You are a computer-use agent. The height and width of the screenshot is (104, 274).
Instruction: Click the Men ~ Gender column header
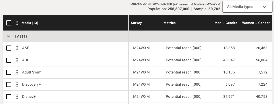coord(226,23)
